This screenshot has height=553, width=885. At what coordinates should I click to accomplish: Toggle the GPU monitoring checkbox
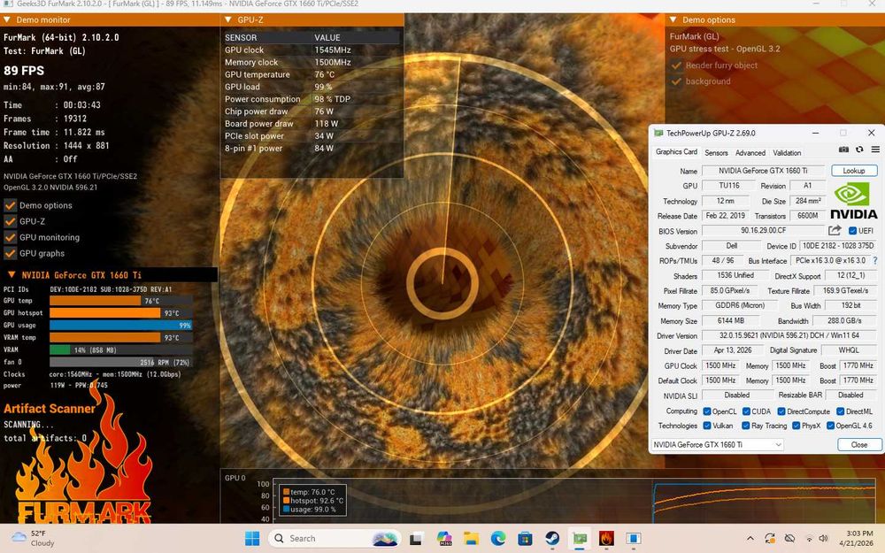coord(10,237)
